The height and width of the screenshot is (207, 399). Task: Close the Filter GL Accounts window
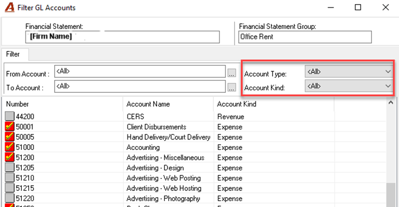coord(385,7)
